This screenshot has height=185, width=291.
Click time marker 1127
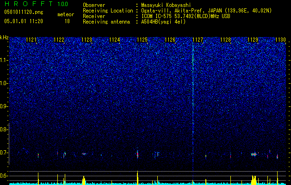click(198, 40)
